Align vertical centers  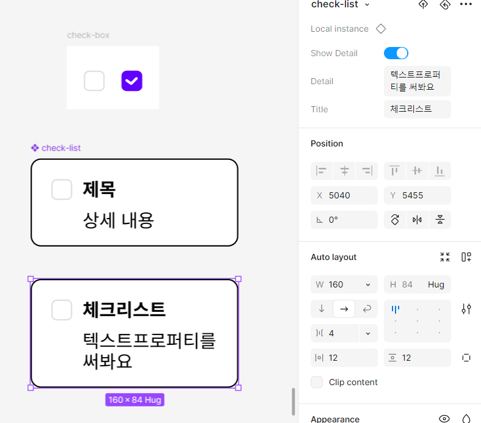point(417,170)
